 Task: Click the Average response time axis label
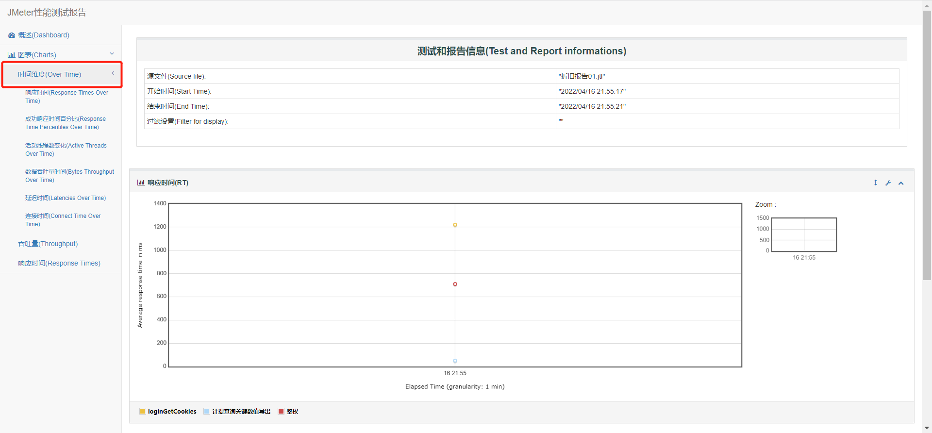(x=140, y=285)
